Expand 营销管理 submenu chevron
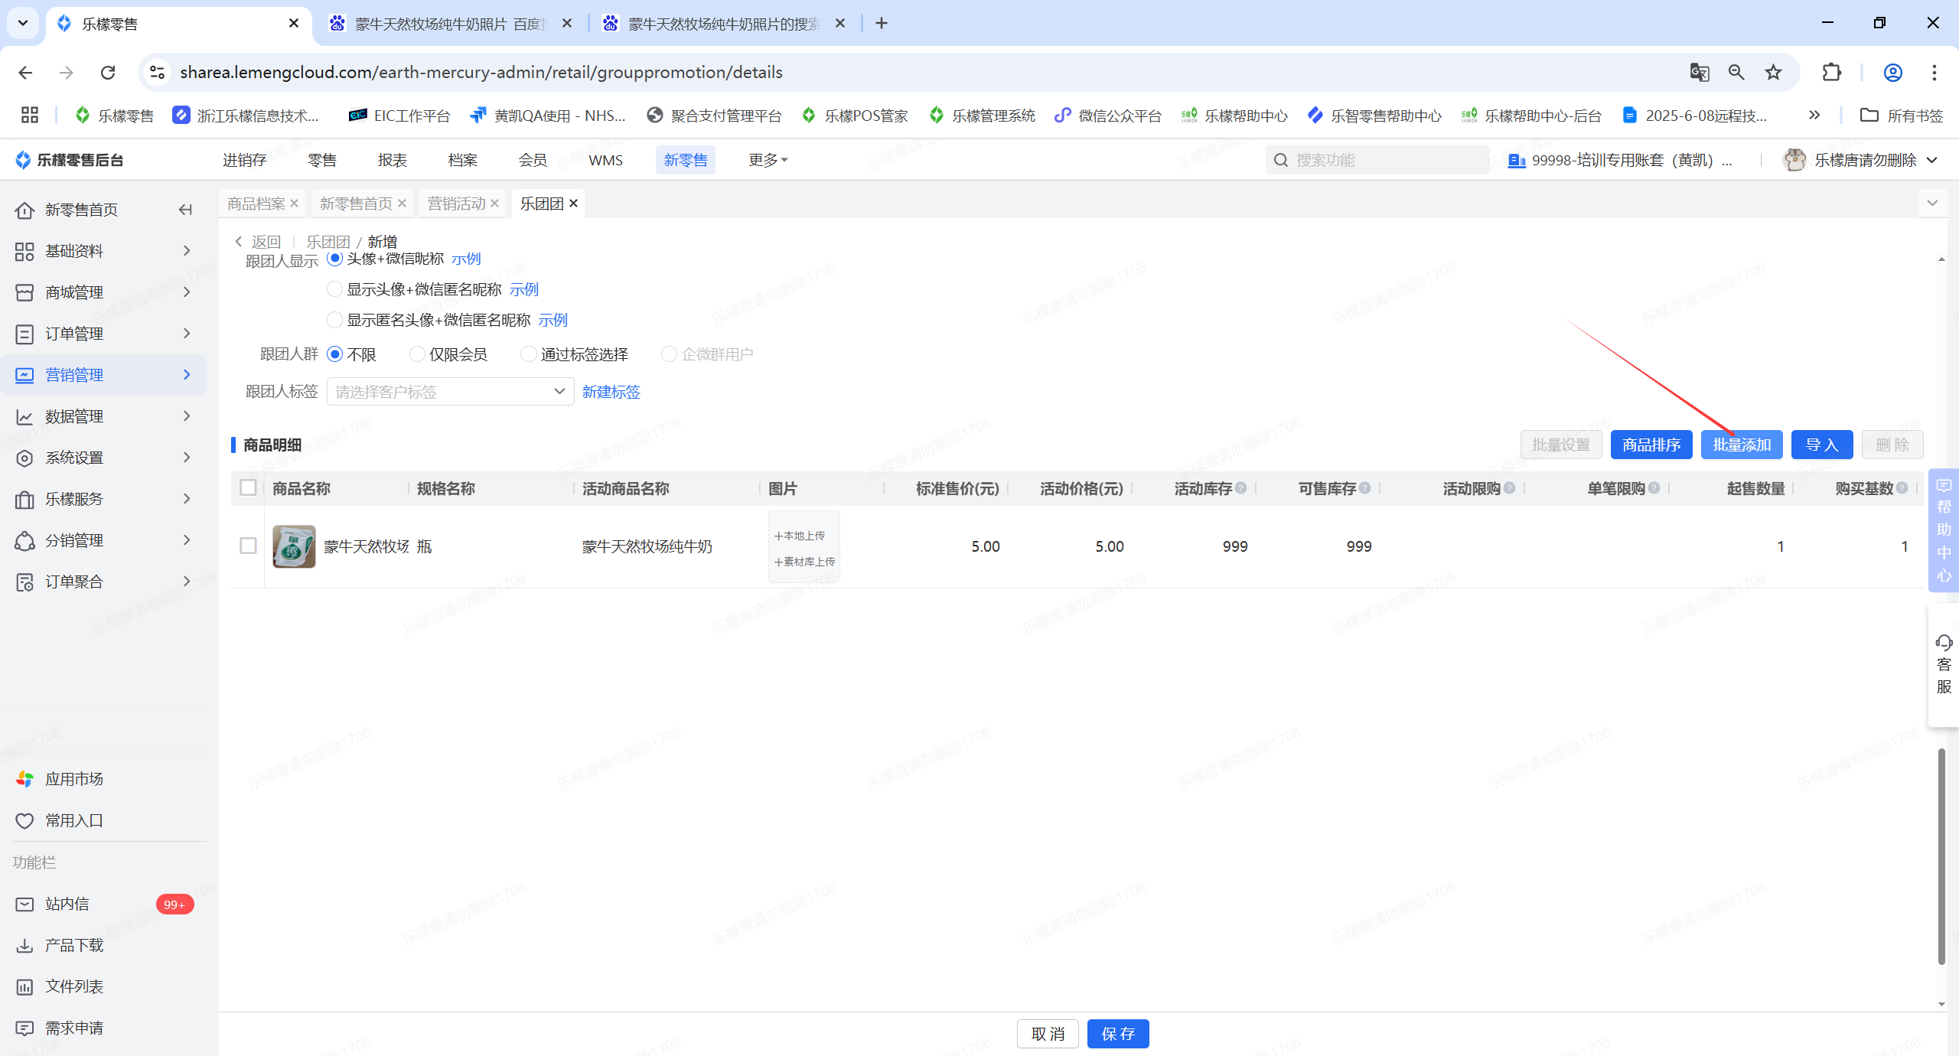This screenshot has height=1056, width=1959. pyautogui.click(x=187, y=374)
